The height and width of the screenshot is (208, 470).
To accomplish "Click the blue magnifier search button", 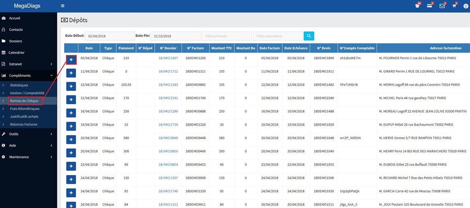I will tap(309, 36).
